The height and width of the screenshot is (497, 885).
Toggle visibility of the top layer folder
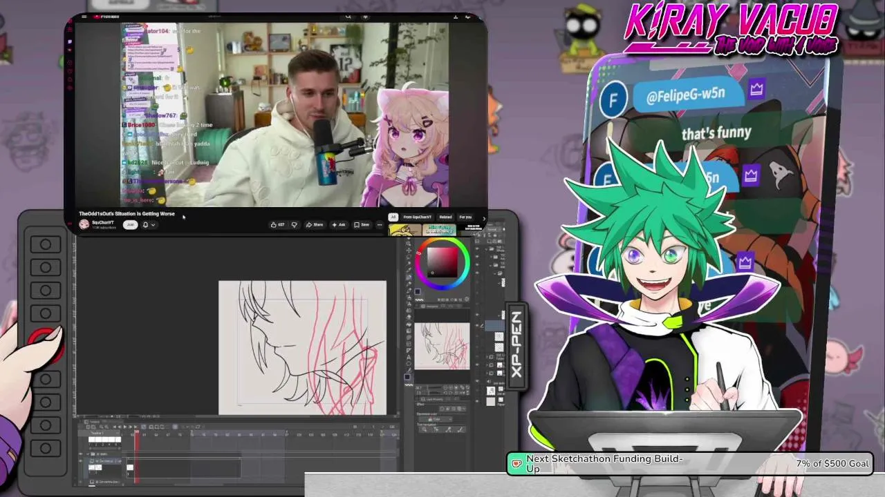[477, 248]
